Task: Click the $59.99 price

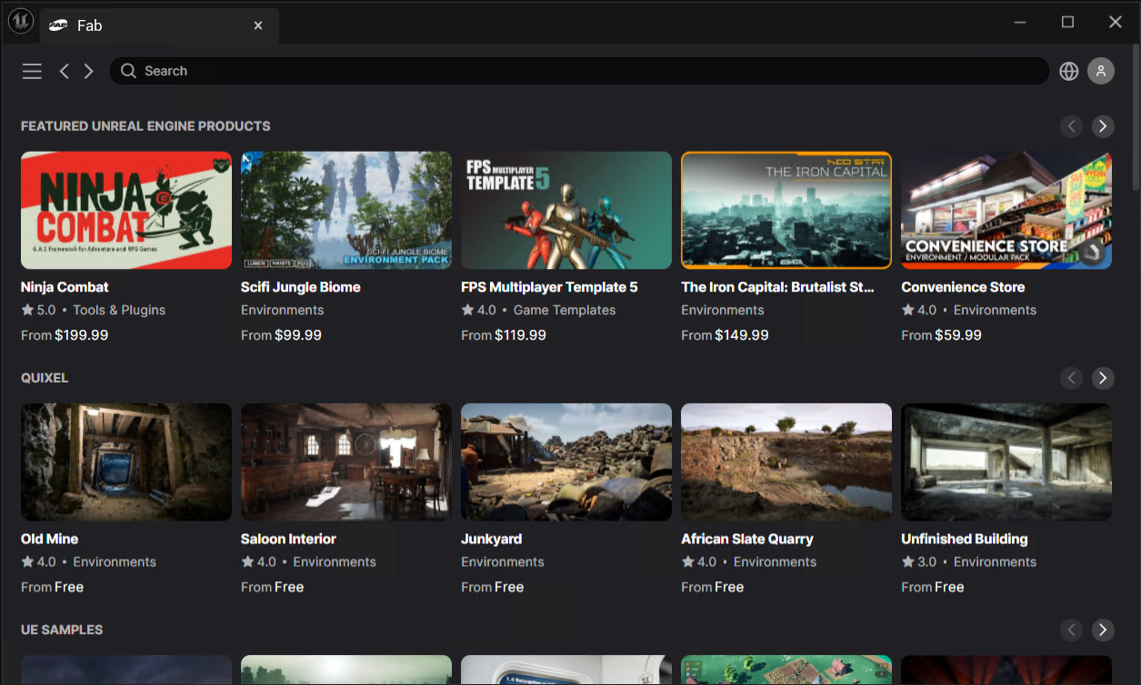Action: [958, 335]
